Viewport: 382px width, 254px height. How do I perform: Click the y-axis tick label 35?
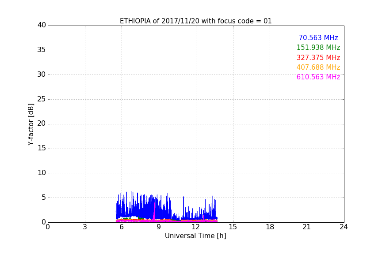tap(42, 50)
